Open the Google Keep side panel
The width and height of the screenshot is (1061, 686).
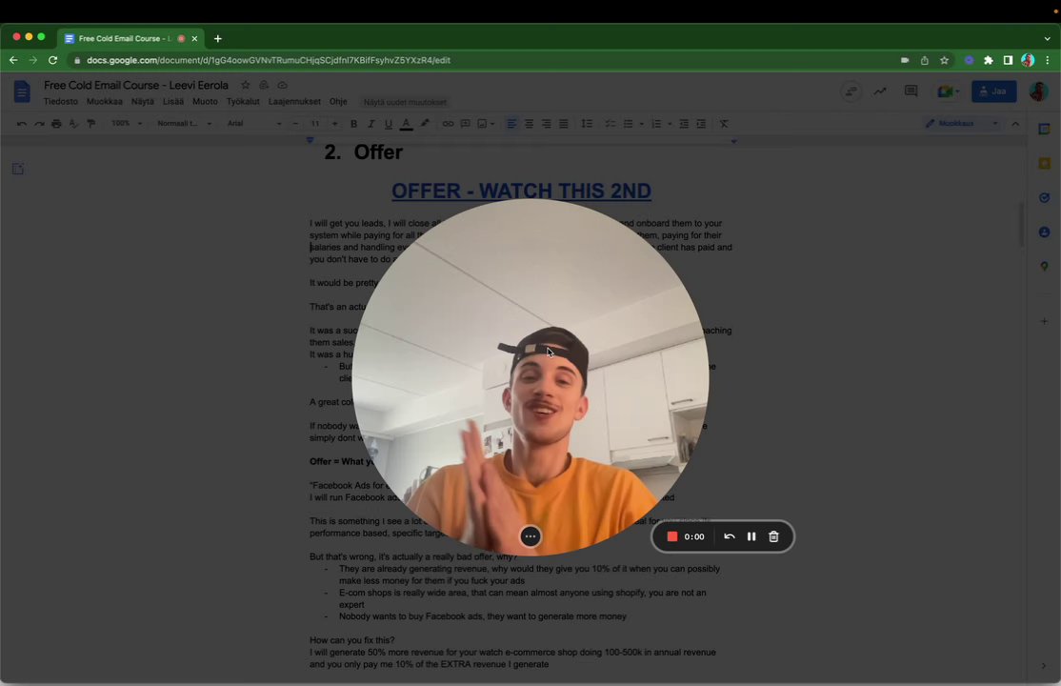1044,163
